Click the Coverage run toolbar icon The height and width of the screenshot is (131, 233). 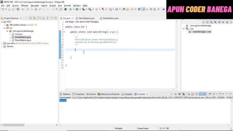(83, 9)
